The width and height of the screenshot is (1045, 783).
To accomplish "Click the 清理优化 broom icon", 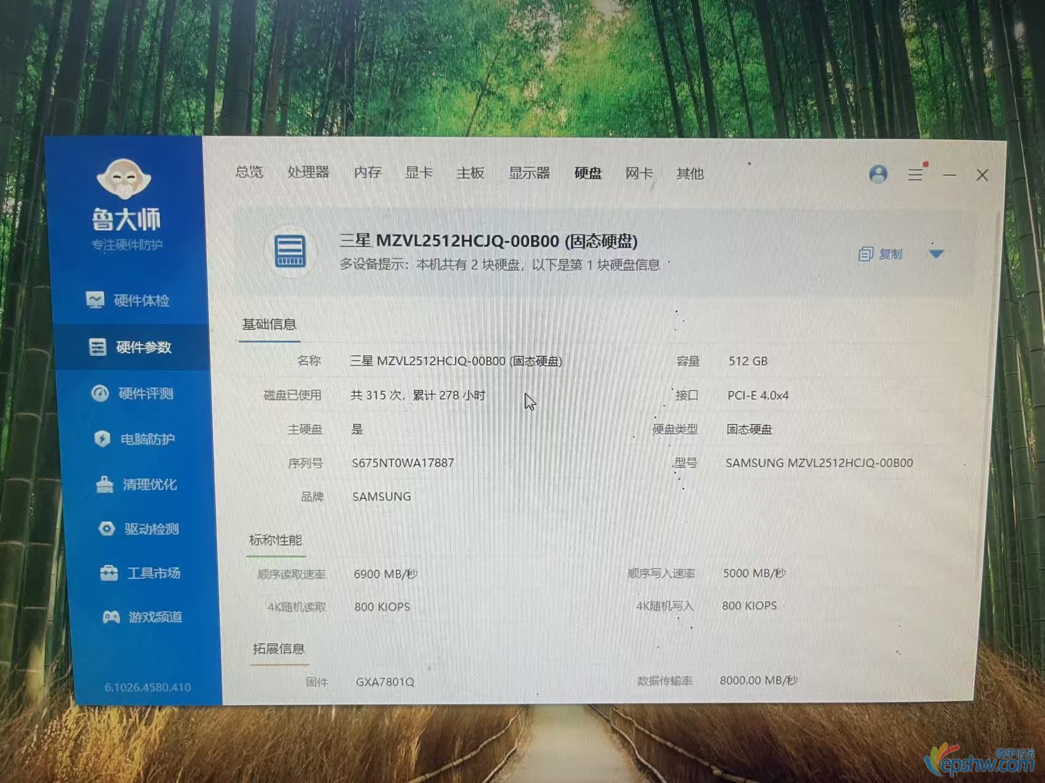I will [105, 484].
